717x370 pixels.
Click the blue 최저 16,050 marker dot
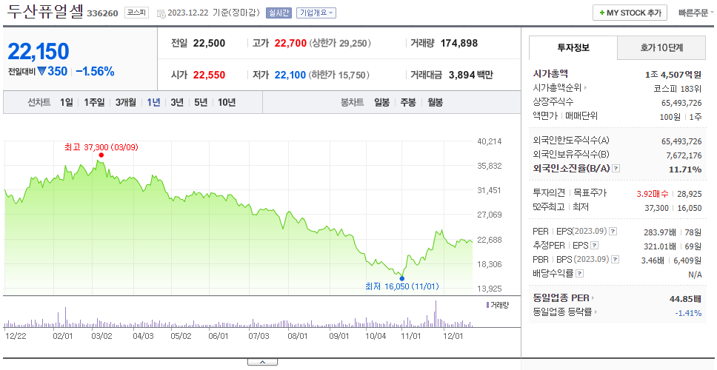(402, 278)
